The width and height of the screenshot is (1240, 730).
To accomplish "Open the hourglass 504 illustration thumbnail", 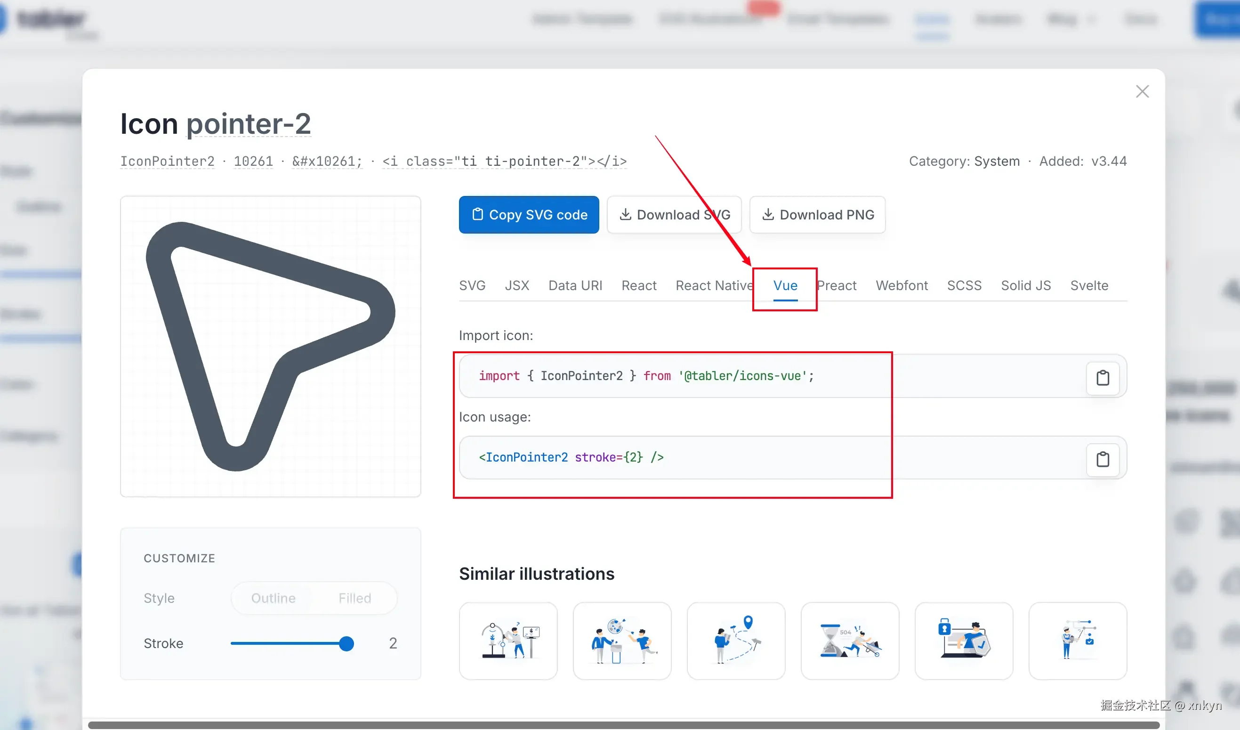I will pyautogui.click(x=850, y=641).
